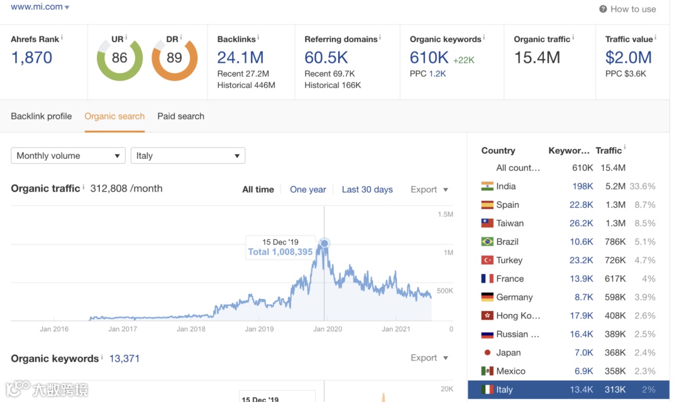Click Hong Kong keywords 17.9K
679x402 pixels.
[x=581, y=316]
